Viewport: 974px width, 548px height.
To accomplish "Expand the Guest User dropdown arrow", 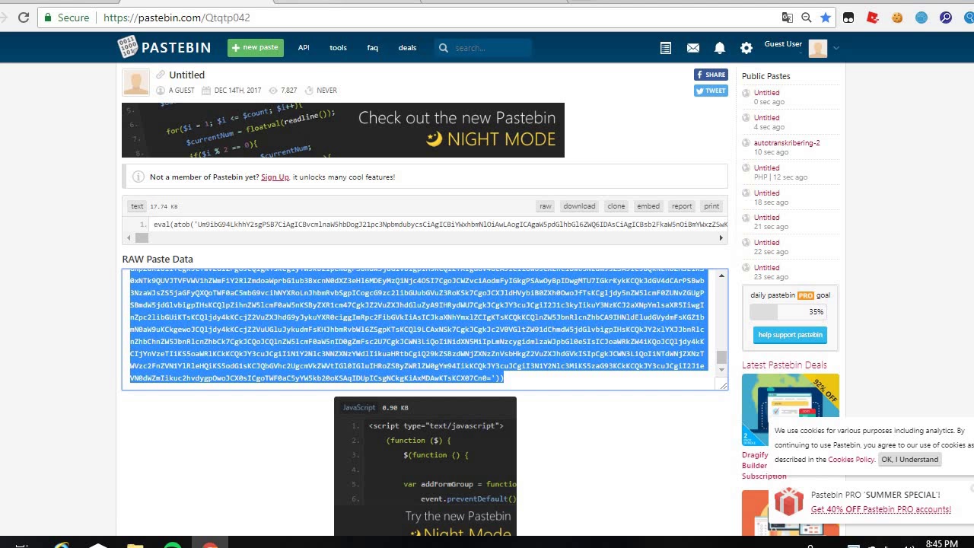I will point(836,48).
